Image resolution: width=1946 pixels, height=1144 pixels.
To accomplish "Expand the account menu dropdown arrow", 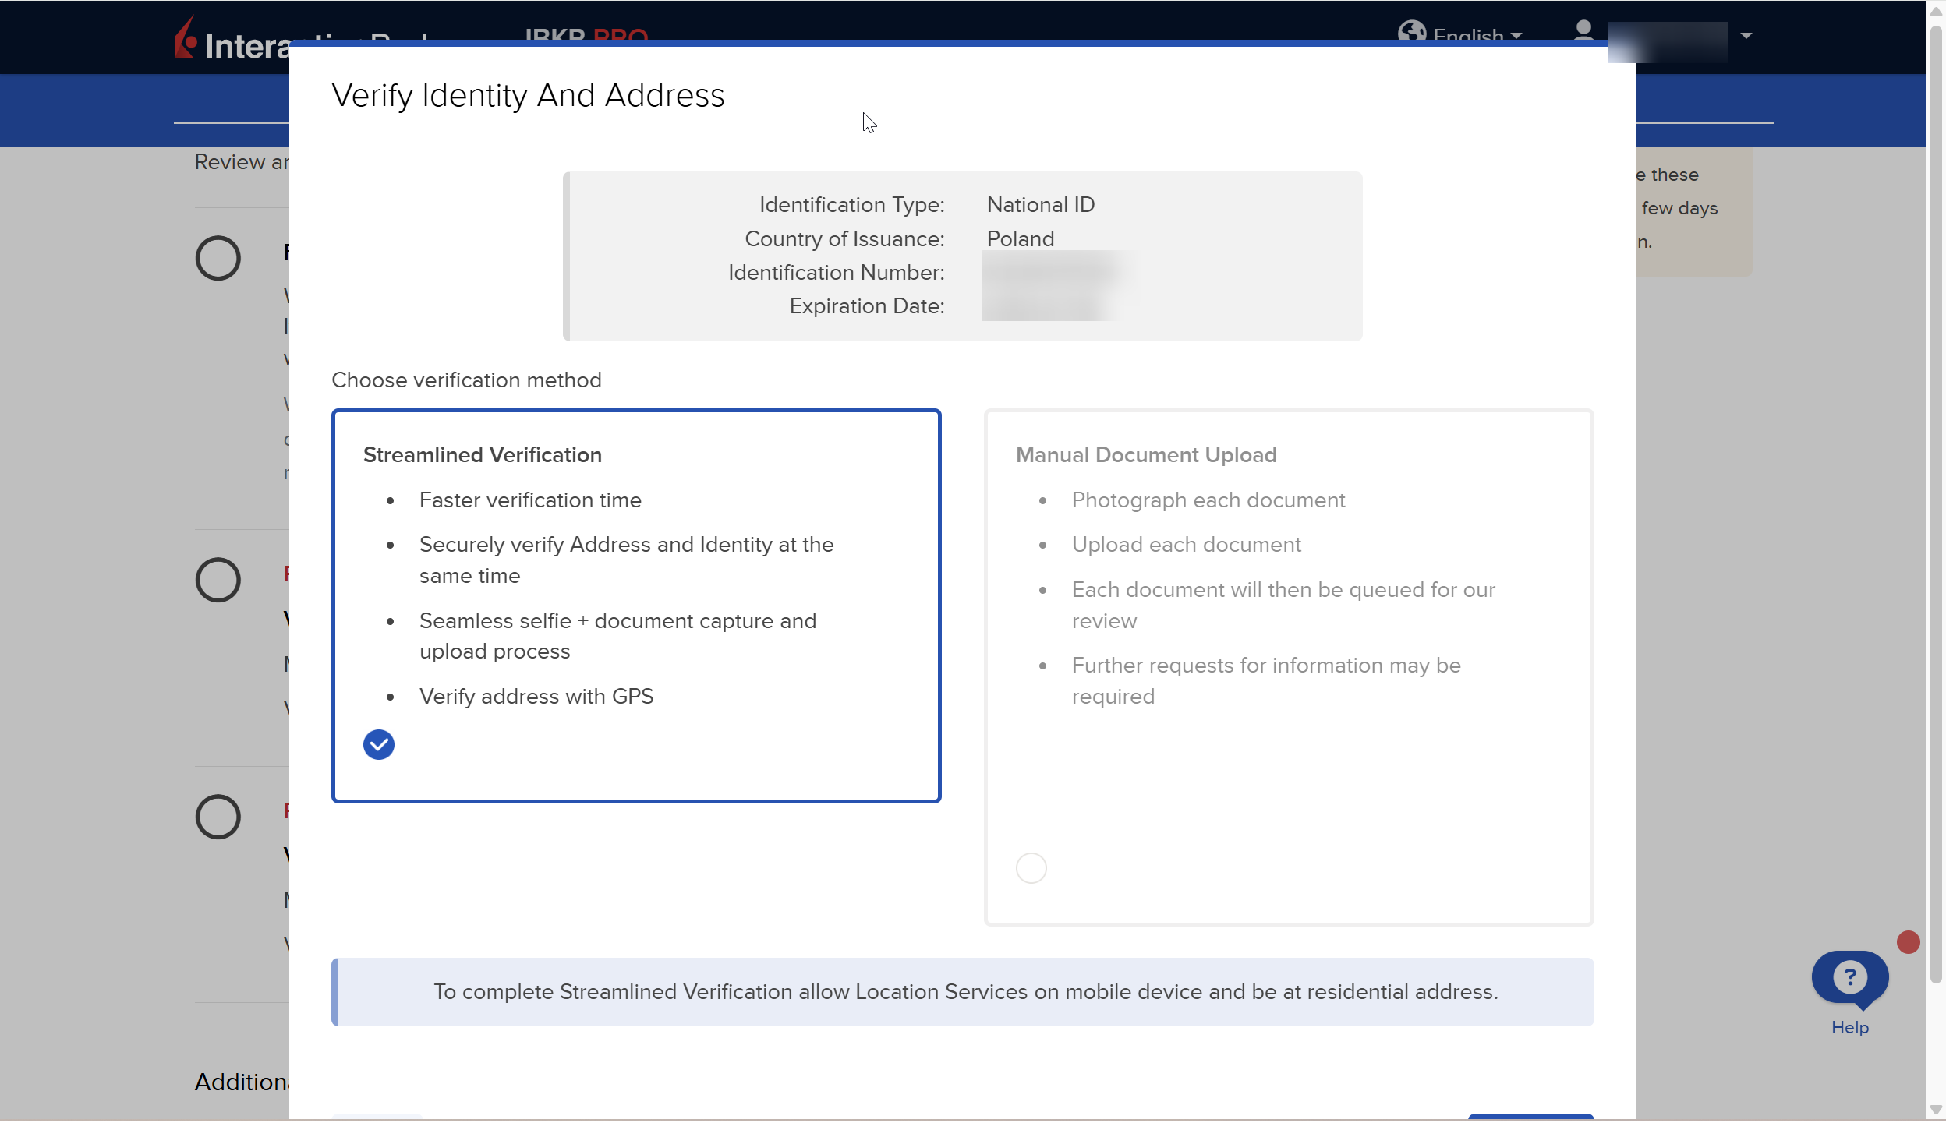I will pos(1746,36).
